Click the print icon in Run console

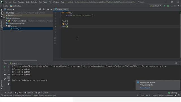(x=9, y=81)
